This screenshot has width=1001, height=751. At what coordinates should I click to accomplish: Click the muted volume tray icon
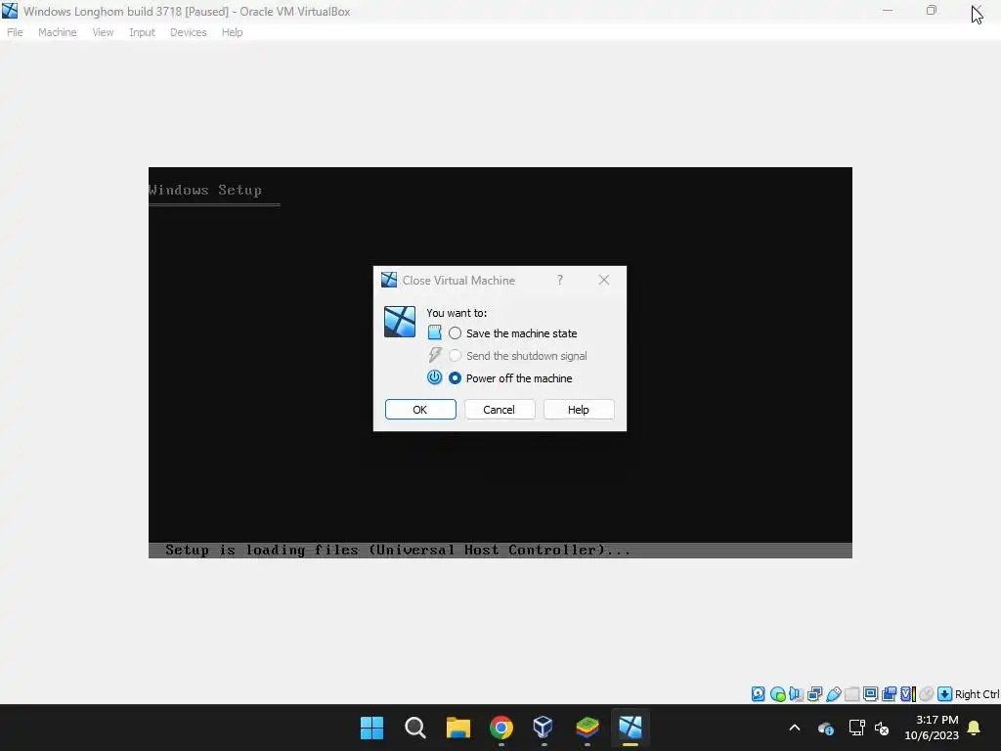[882, 728]
